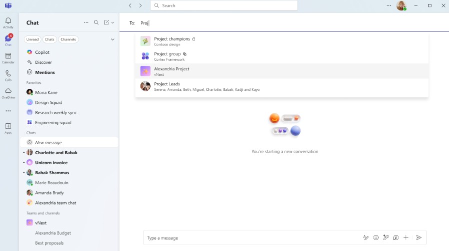Search chats using magnifier icon
Viewport: 449px width, 251px height.
(96, 22)
